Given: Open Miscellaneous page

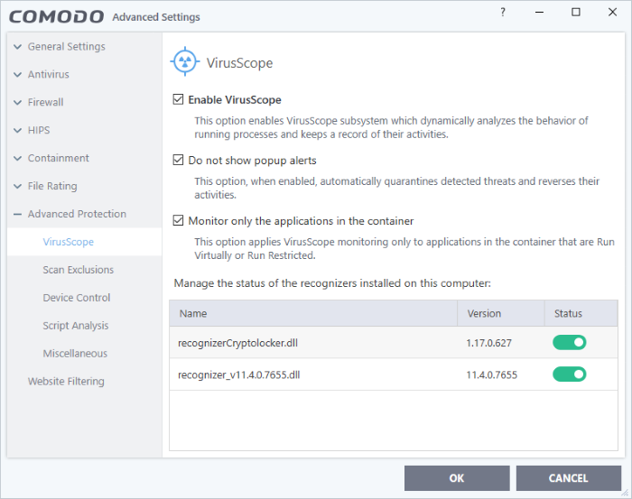Looking at the screenshot, I should coord(75,353).
